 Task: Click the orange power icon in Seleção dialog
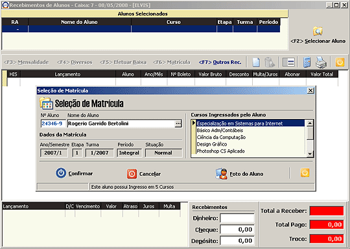305,173
